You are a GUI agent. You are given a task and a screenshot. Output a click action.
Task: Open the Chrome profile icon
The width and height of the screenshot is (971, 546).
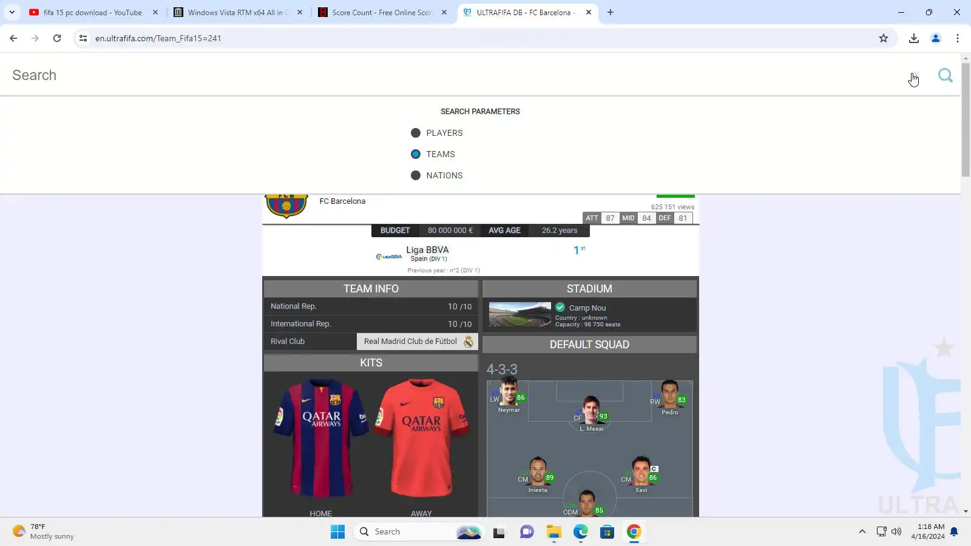coord(936,38)
